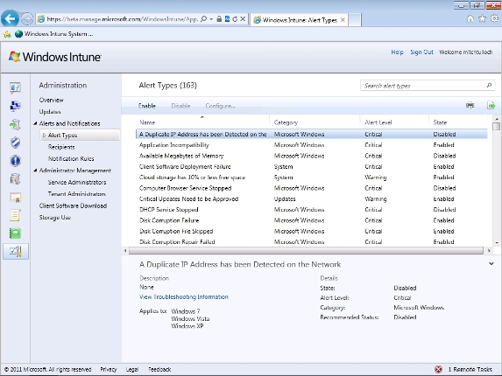Select the Application Incompatibility alert row
Image resolution: width=502 pixels, height=376 pixels.
click(312, 145)
